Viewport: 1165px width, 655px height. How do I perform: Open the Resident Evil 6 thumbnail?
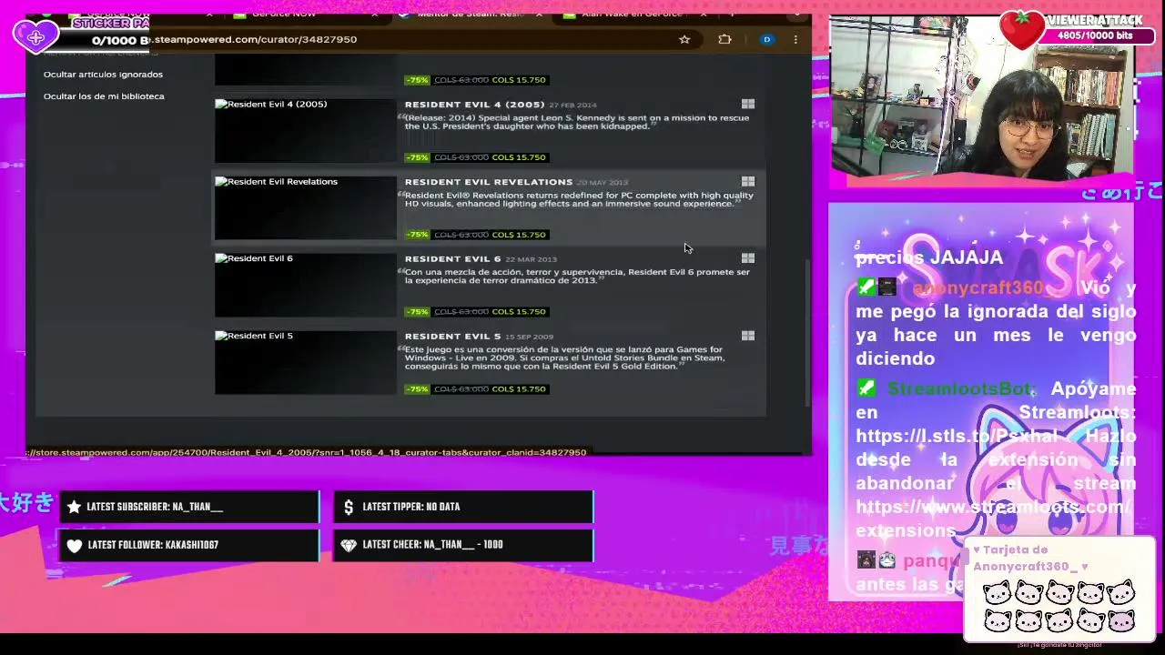[305, 285]
